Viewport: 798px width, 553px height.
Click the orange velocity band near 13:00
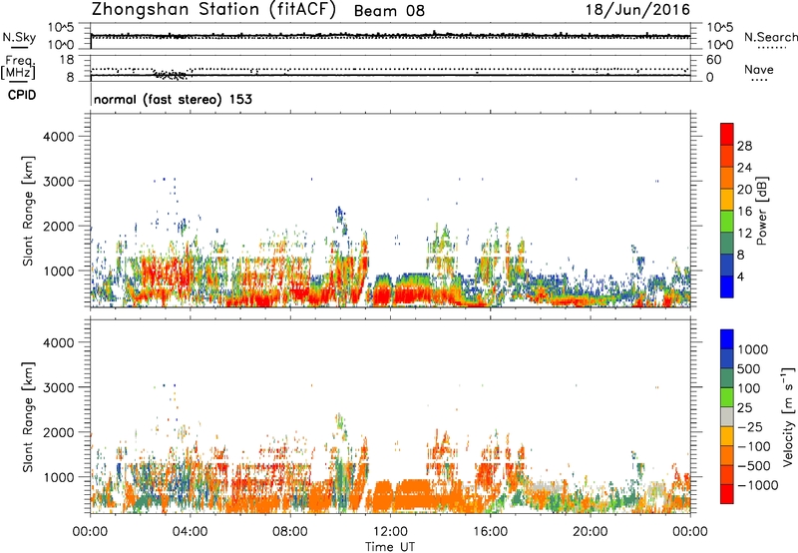415,496
